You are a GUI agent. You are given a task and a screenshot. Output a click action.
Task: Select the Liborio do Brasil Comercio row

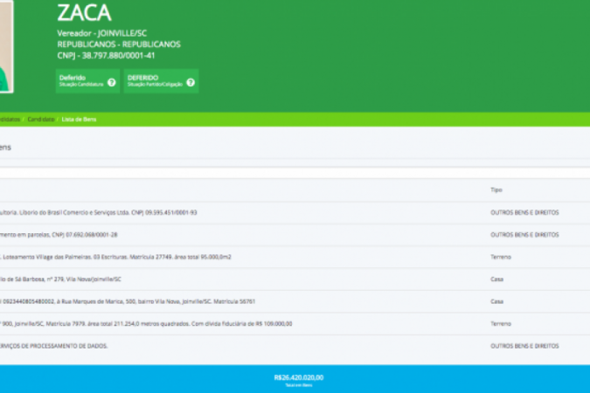coord(105,212)
